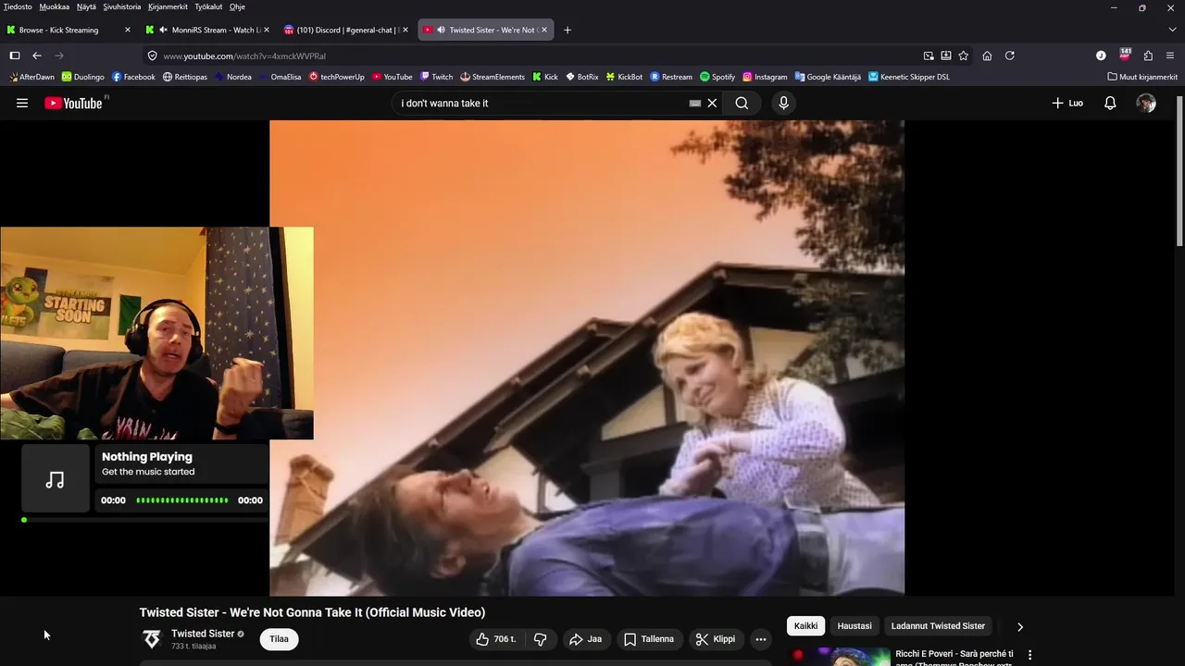Open the Näytä menu
Screen dimensions: 1185x666
coord(86,6)
